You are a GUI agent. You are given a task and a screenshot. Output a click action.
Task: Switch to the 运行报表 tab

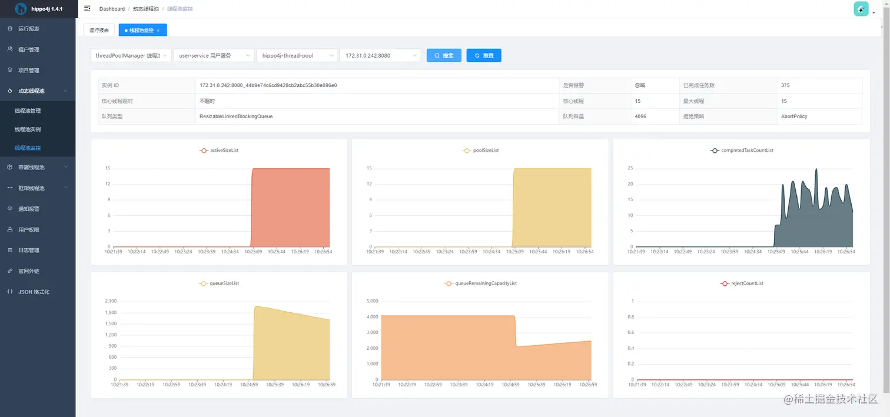click(99, 30)
